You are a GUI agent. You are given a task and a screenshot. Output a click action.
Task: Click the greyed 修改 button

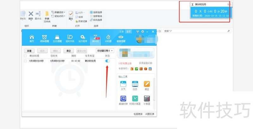[x=42, y=51]
